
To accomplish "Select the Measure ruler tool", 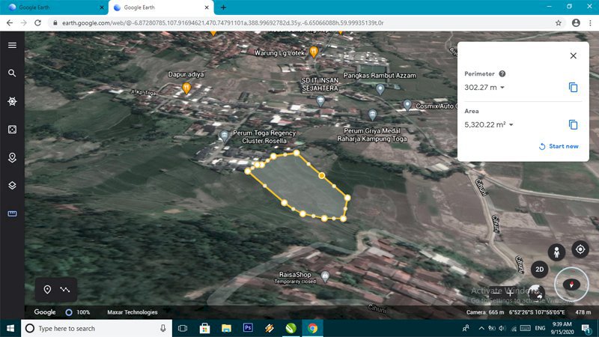I will (12, 213).
